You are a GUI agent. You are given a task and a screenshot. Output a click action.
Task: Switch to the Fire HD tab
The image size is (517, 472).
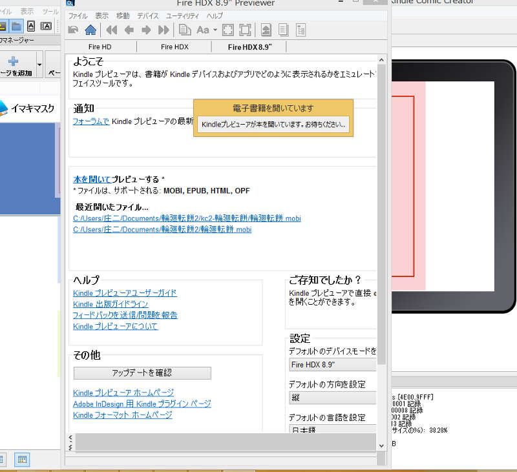[x=100, y=47]
